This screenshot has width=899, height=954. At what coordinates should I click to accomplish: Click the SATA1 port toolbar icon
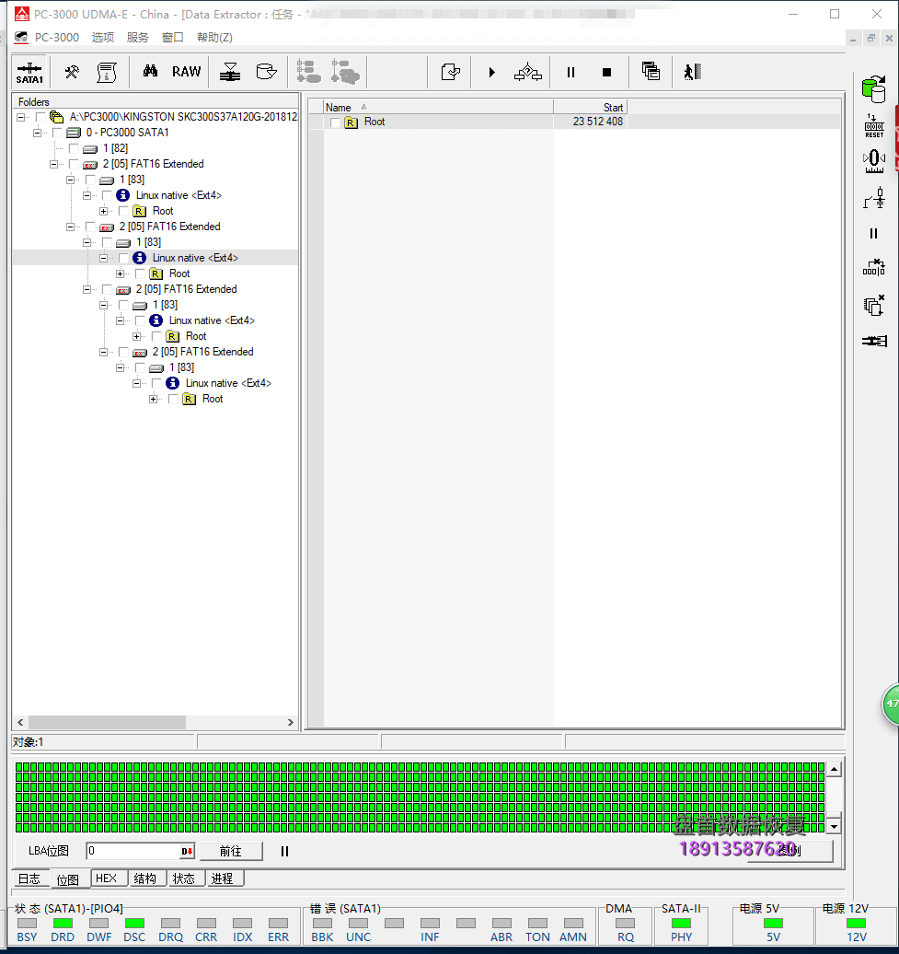29,73
